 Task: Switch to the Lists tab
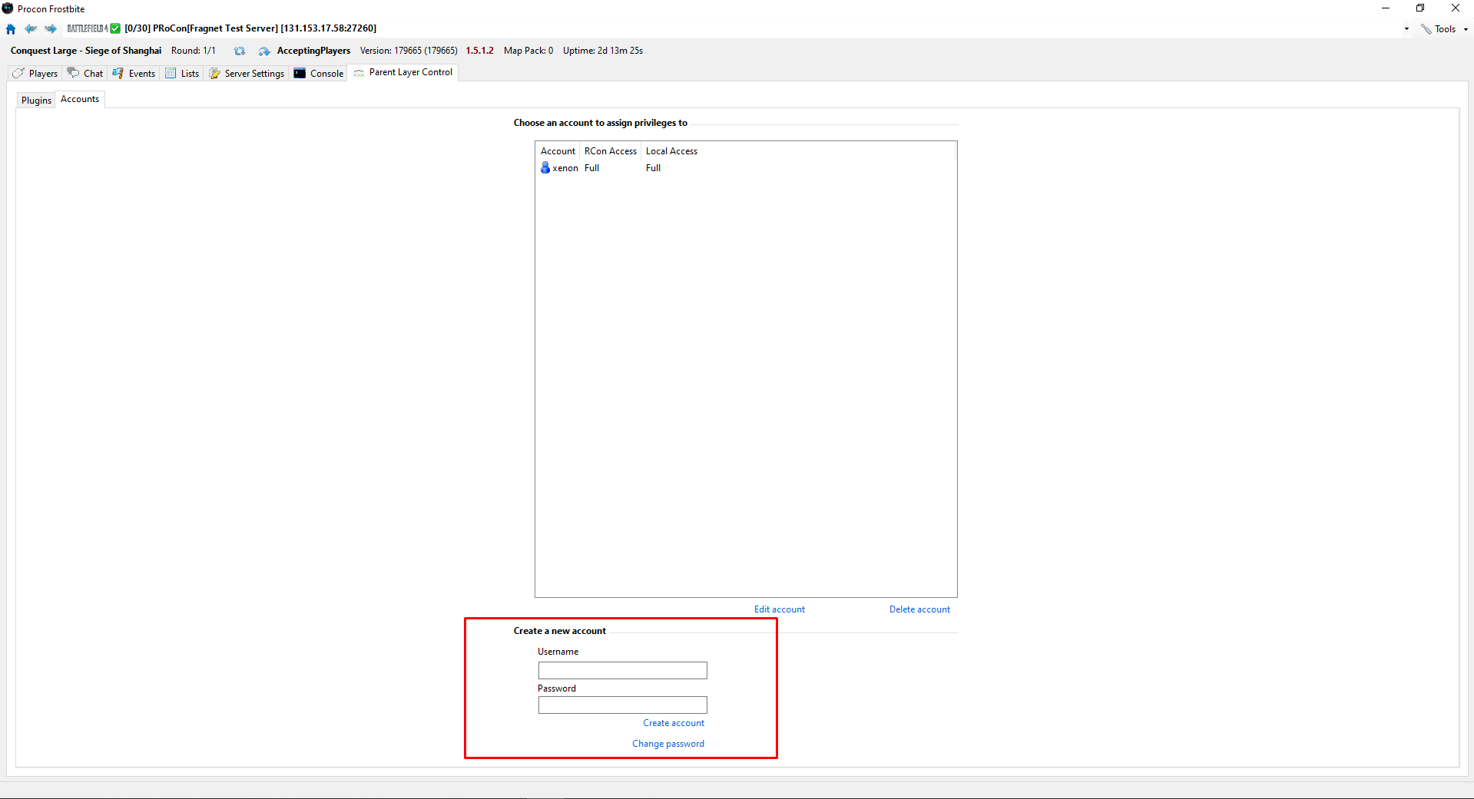(x=182, y=73)
